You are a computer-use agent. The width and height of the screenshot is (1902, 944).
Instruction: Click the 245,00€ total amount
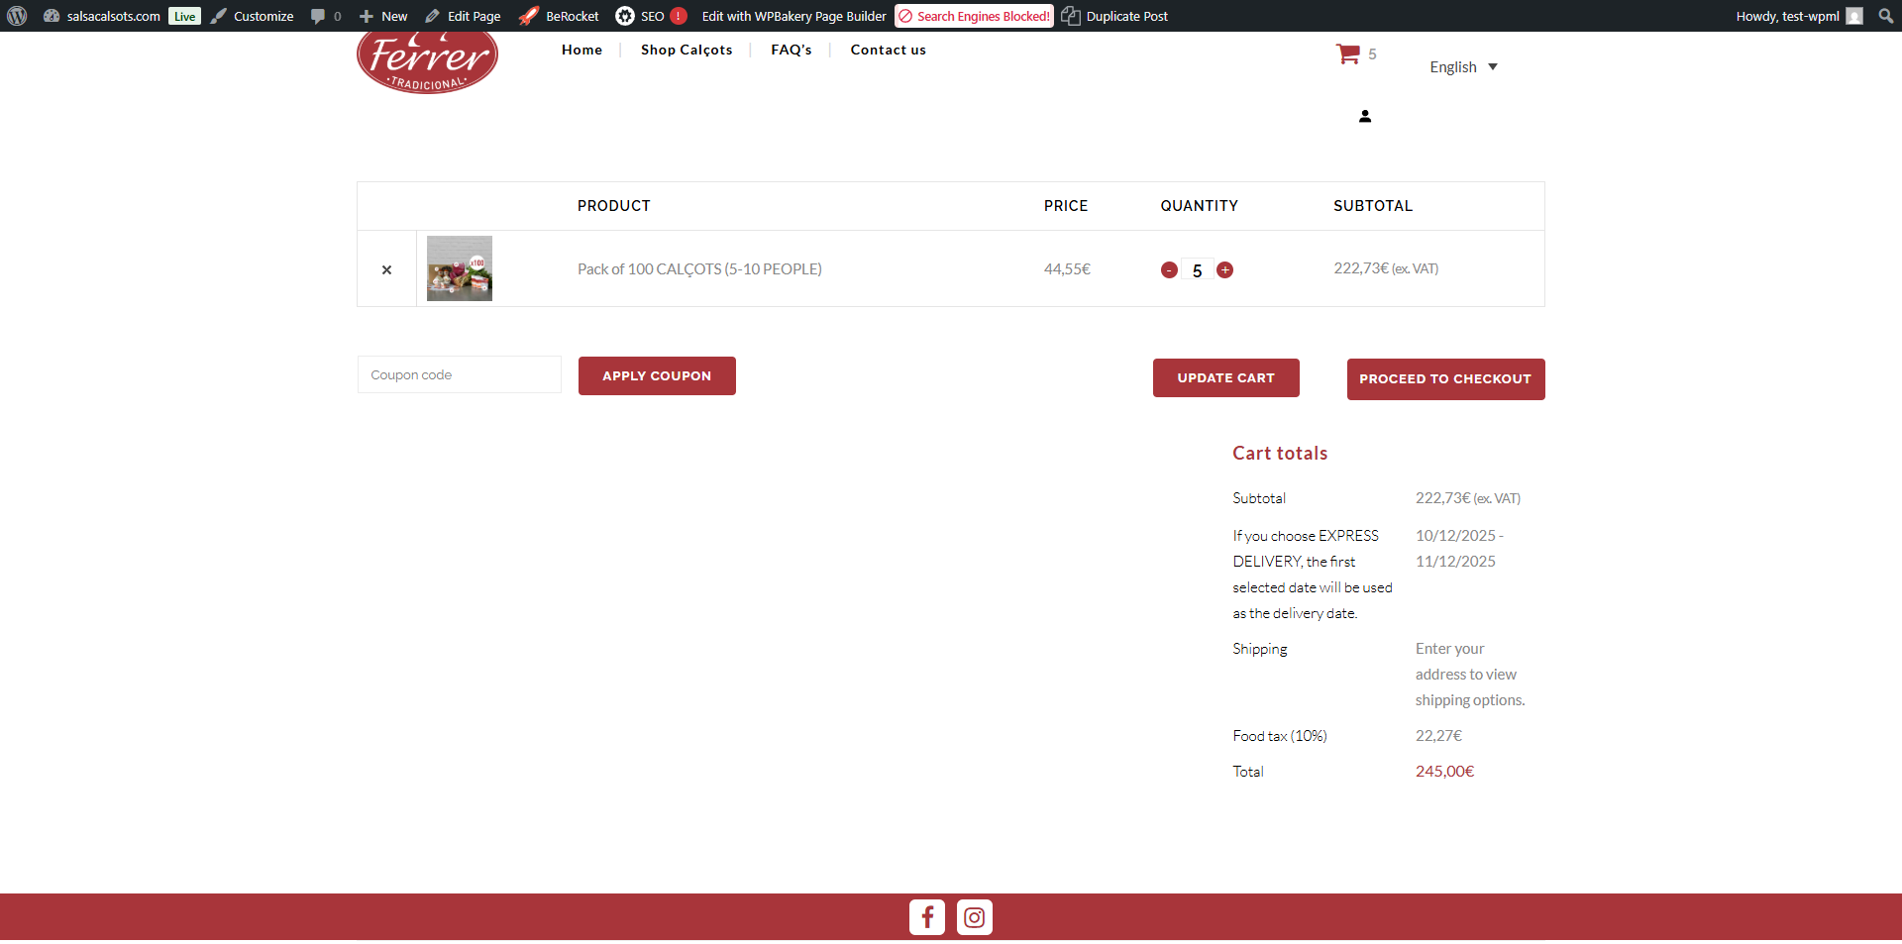tap(1444, 771)
